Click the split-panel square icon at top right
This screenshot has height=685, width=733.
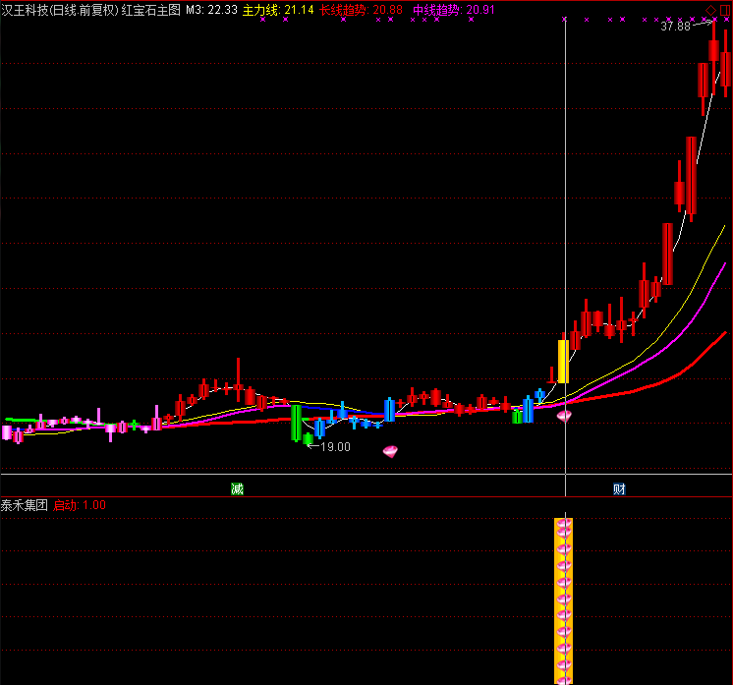coord(725,9)
